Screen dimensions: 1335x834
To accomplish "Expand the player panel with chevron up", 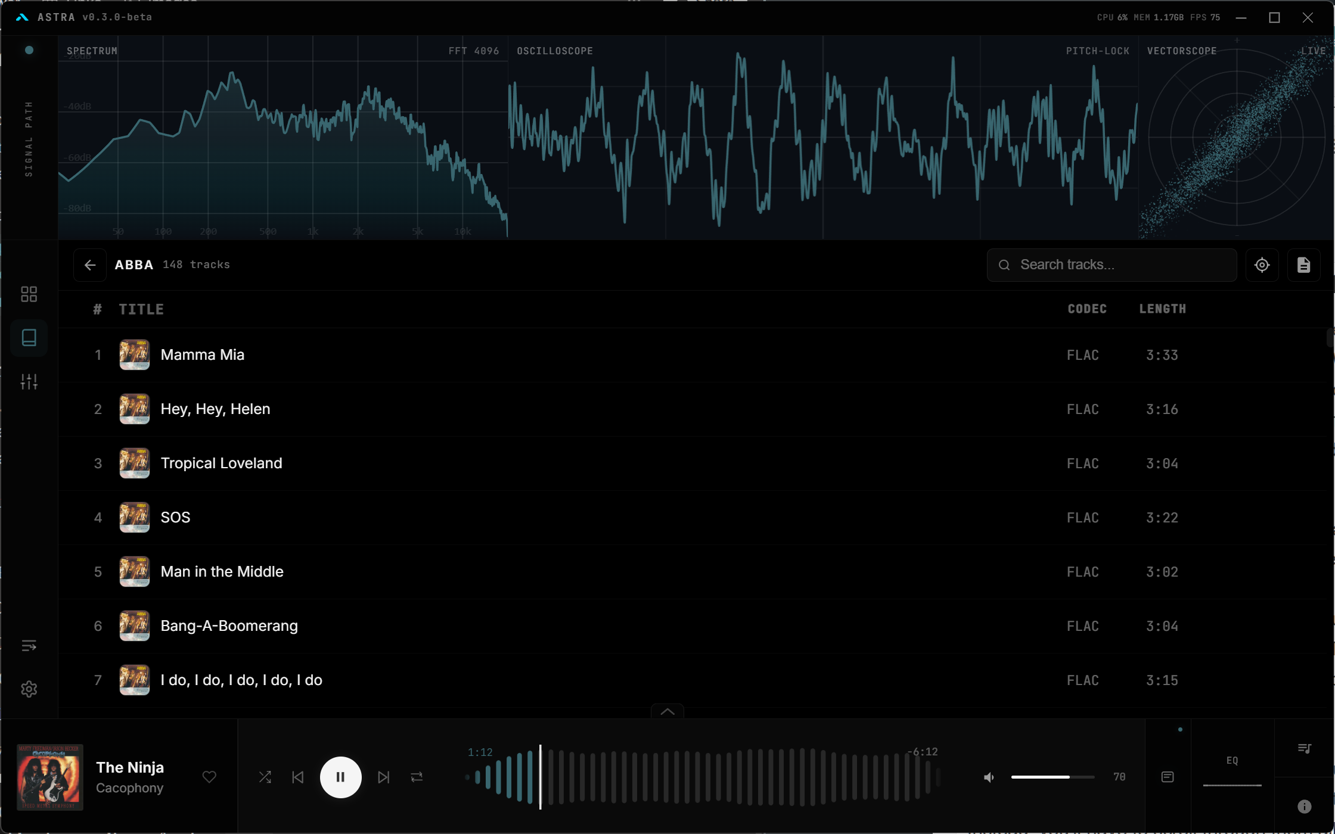I will [667, 712].
